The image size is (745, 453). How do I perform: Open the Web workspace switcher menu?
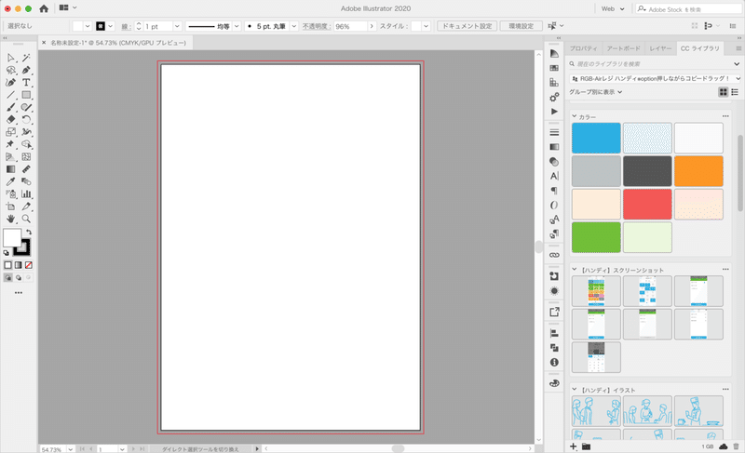click(x=613, y=8)
